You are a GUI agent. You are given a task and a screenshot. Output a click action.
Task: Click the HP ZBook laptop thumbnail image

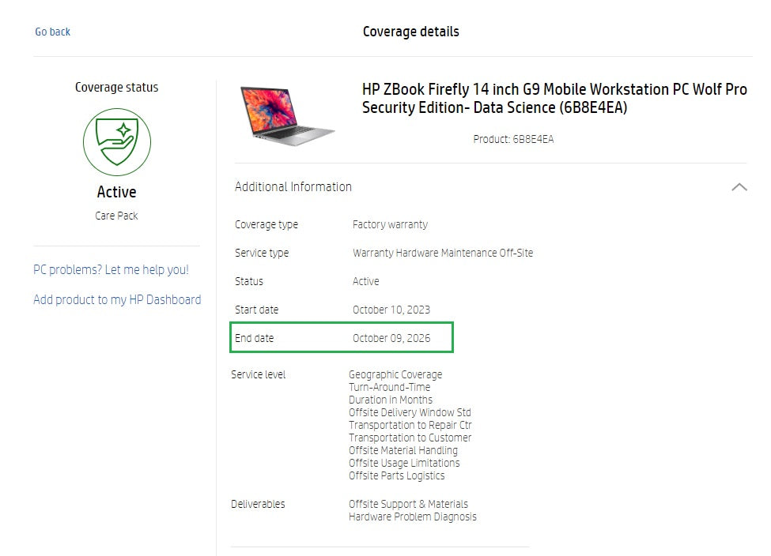(x=287, y=115)
